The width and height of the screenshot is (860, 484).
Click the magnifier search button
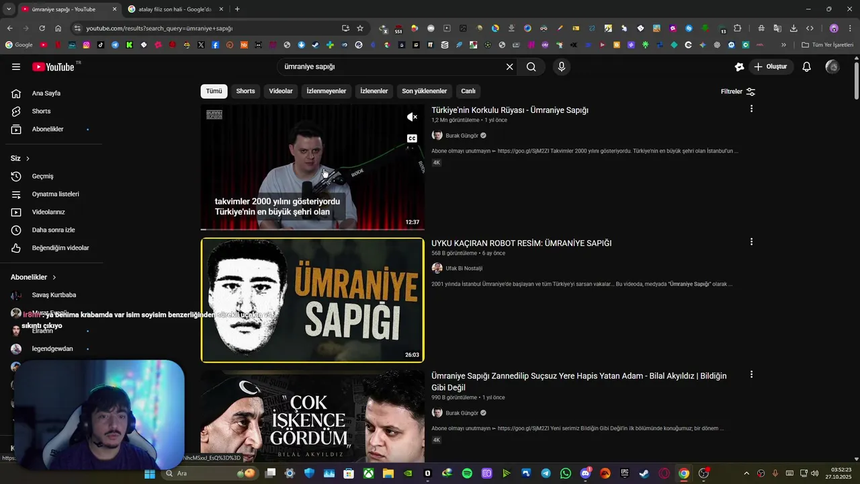tap(531, 67)
